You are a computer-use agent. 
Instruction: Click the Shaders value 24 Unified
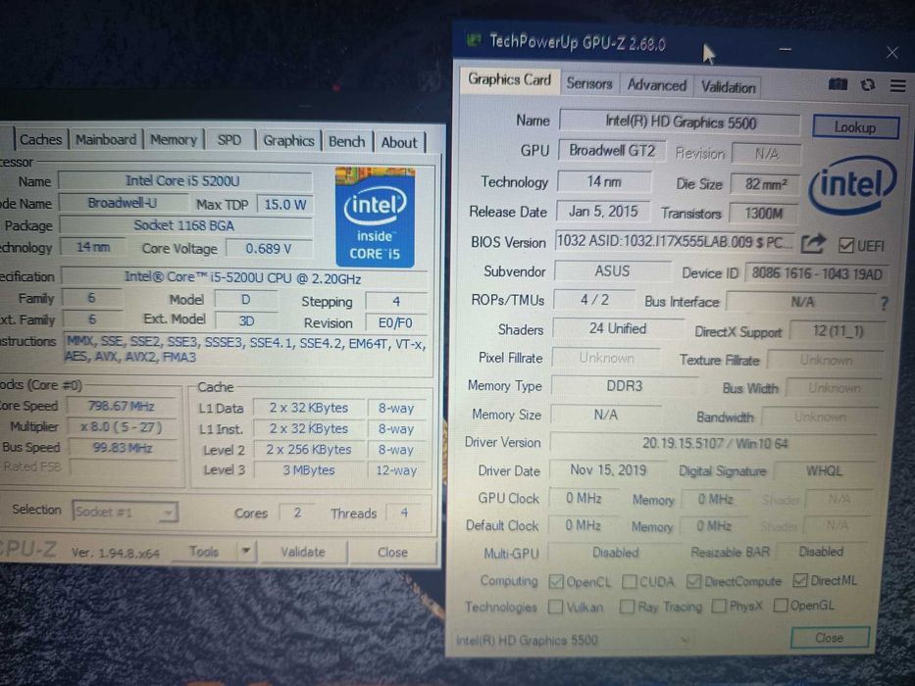(618, 329)
